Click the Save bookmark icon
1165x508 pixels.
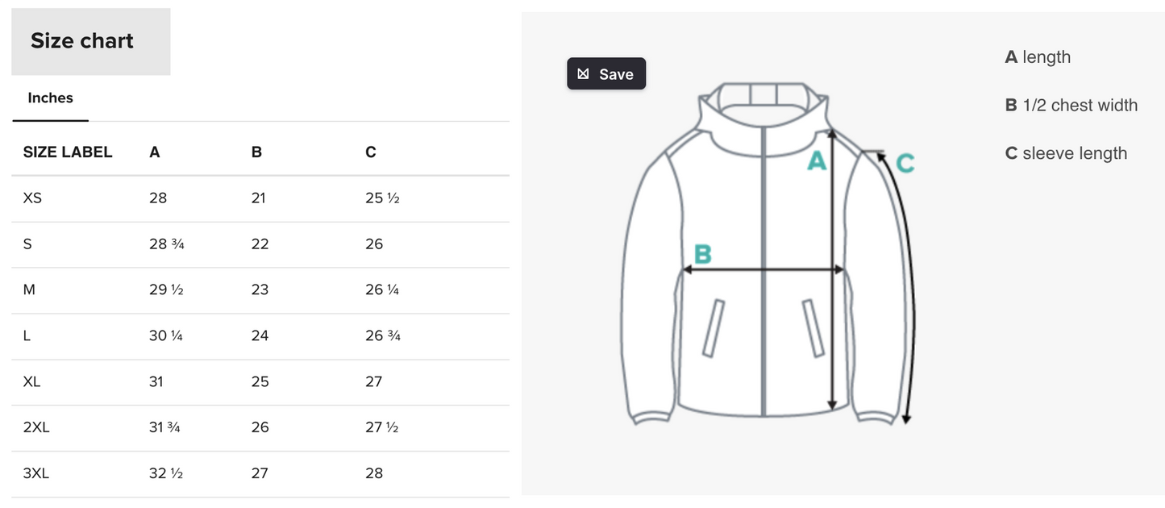click(x=584, y=74)
